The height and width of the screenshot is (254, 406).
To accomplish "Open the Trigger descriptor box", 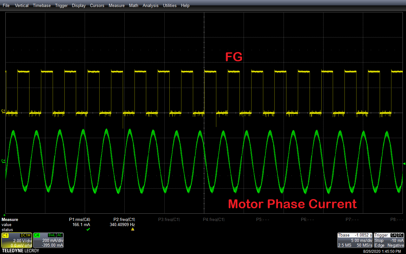I will (x=389, y=240).
